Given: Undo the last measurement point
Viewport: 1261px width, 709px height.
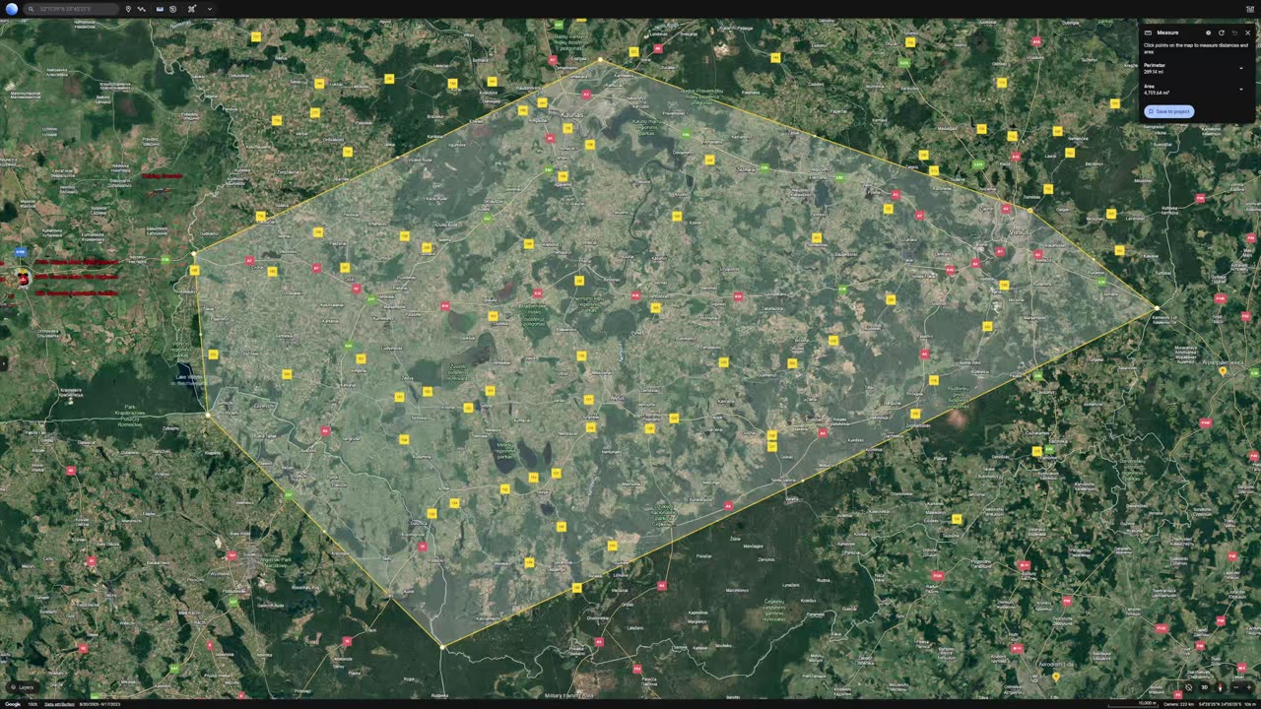Looking at the screenshot, I should pos(1234,32).
